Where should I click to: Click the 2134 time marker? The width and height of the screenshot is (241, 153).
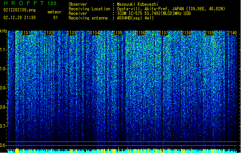95,33
